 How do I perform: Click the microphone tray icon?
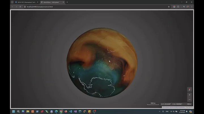tap(163, 111)
